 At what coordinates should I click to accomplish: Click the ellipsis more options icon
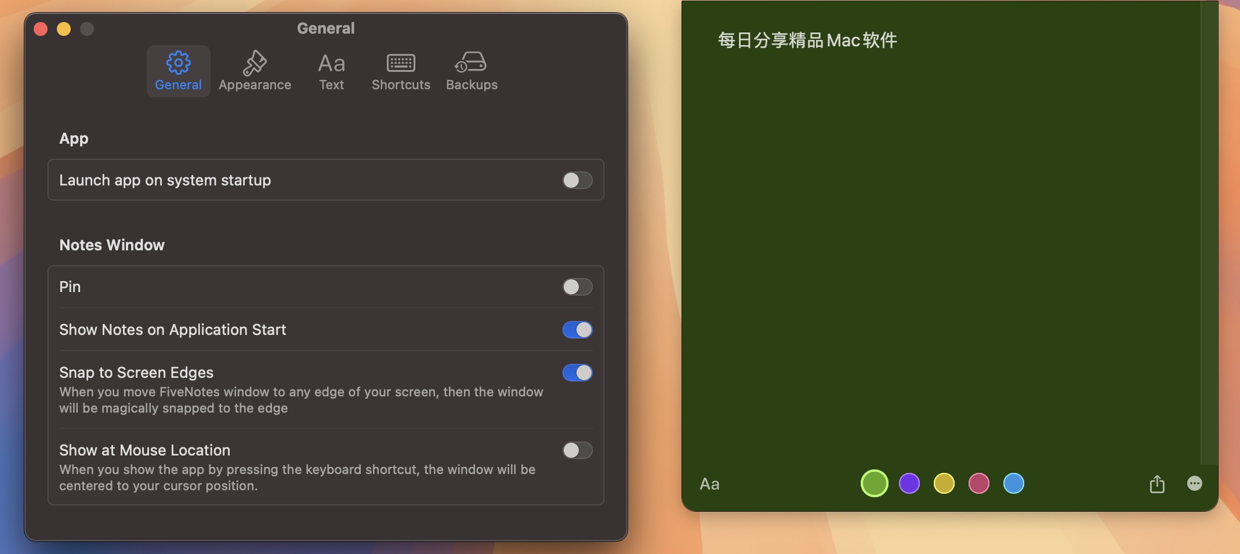[1195, 483]
